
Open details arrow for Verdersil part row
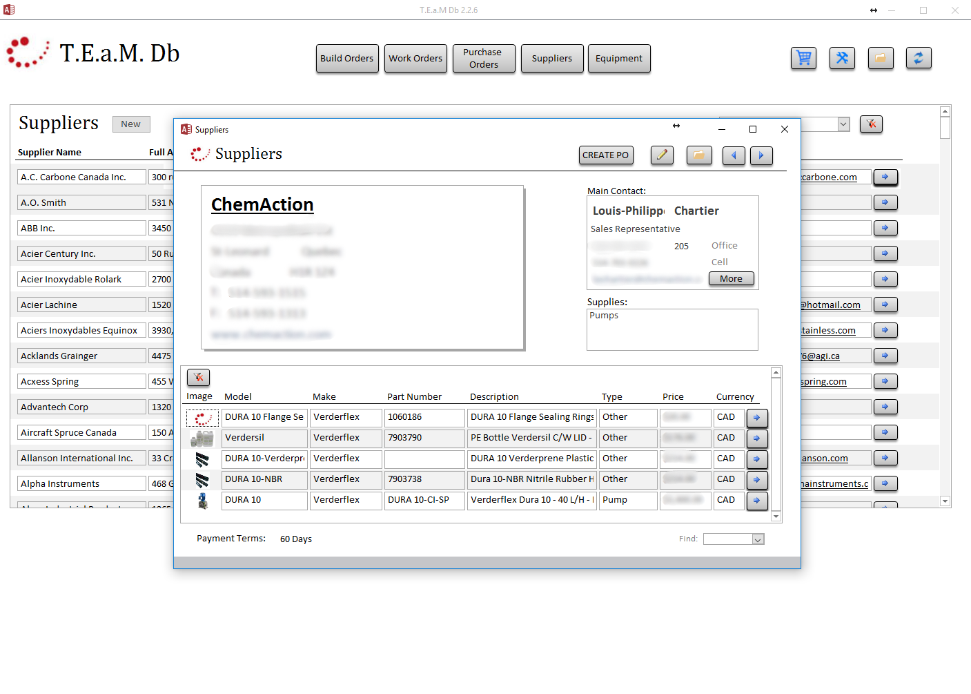coord(757,438)
